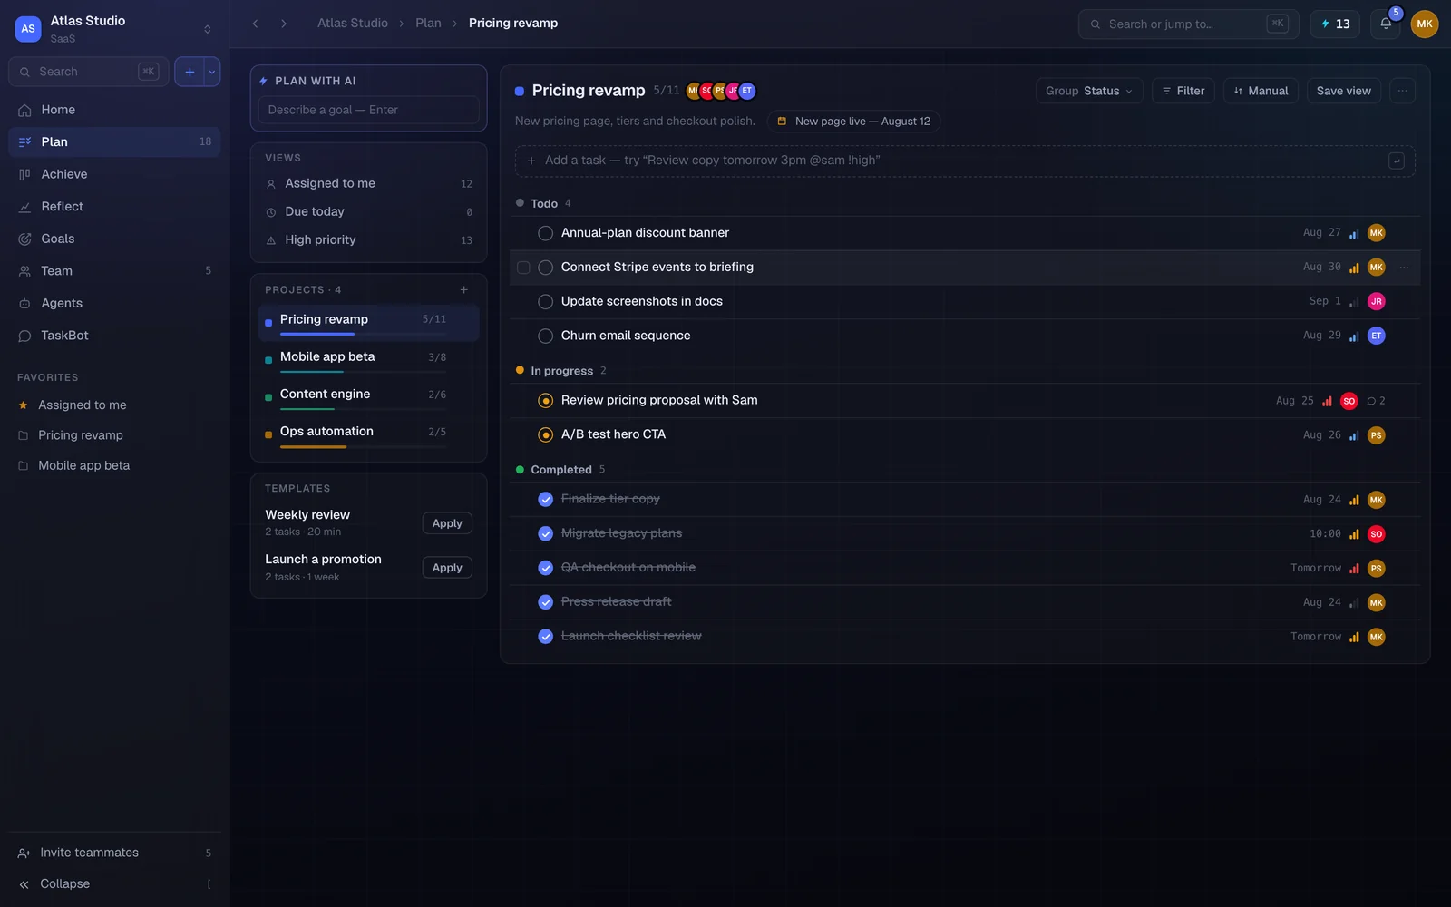Viewport: 1451px width, 907px height.
Task: Open row menu for Connect Stripe events task
Action: 1404,267
